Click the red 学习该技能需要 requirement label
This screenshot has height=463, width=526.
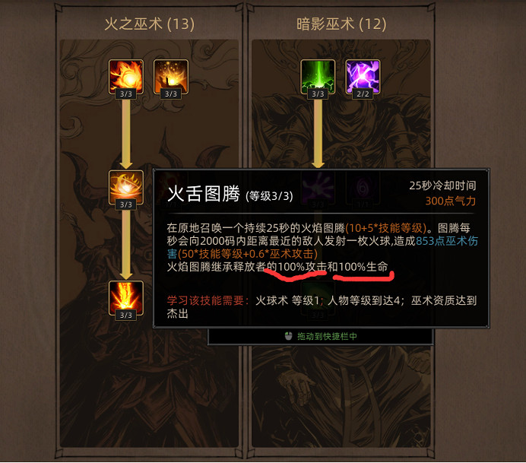pyautogui.click(x=208, y=300)
